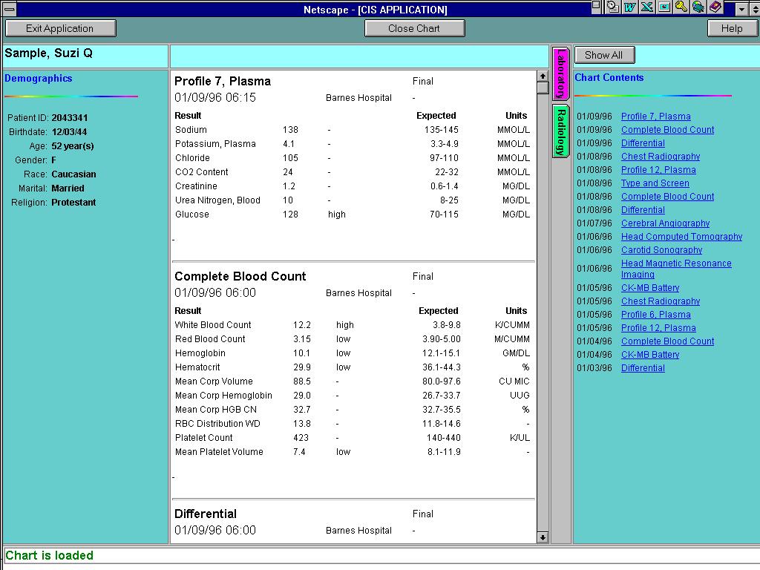
Task: Click the yellow key icon in shortcut bar
Action: click(x=681, y=7)
